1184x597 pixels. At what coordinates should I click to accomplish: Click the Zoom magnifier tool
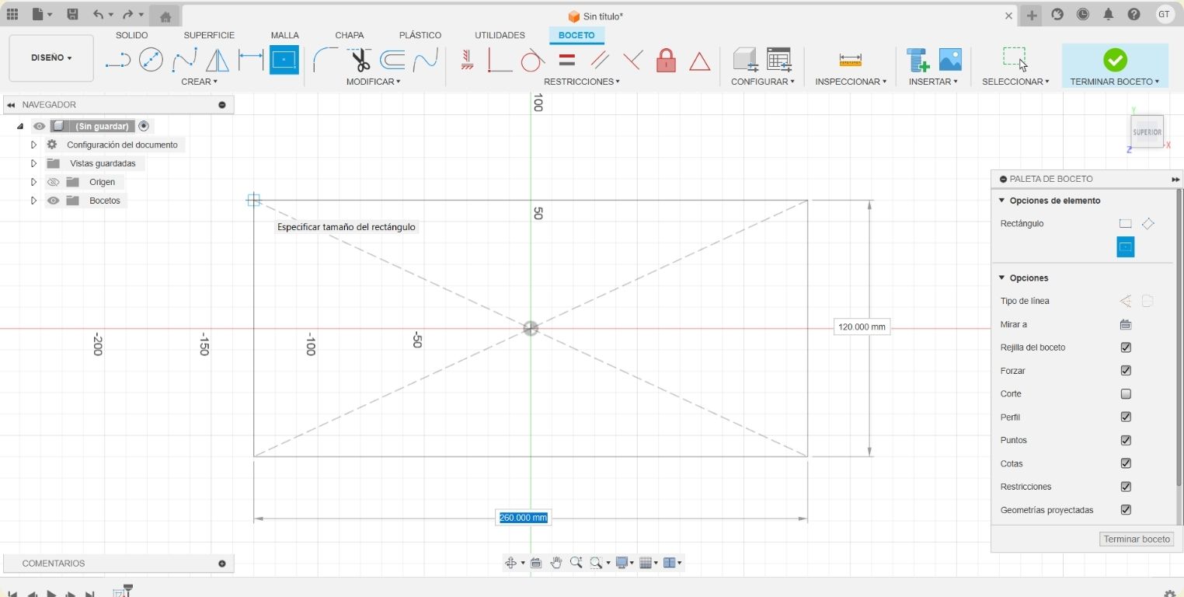click(x=576, y=563)
